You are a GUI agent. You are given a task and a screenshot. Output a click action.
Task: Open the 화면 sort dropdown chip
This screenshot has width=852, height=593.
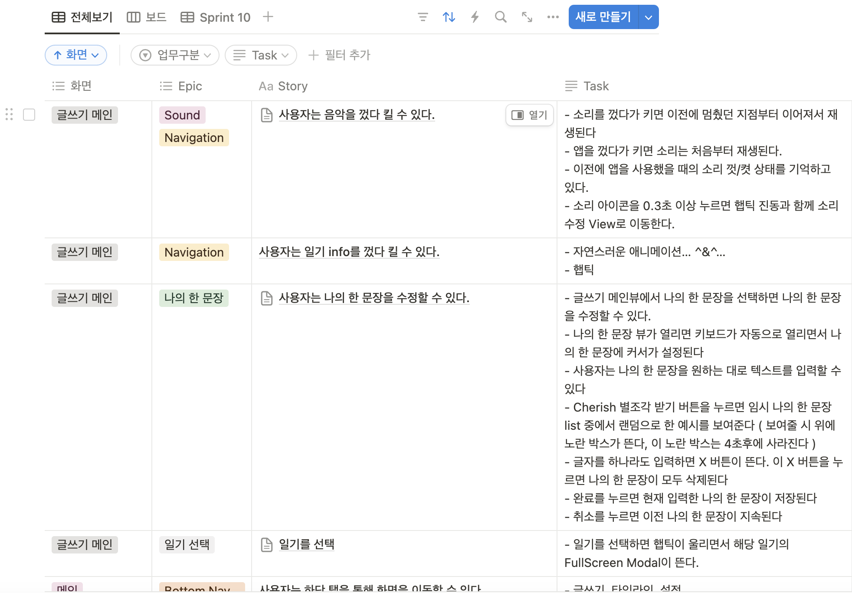[x=76, y=55]
